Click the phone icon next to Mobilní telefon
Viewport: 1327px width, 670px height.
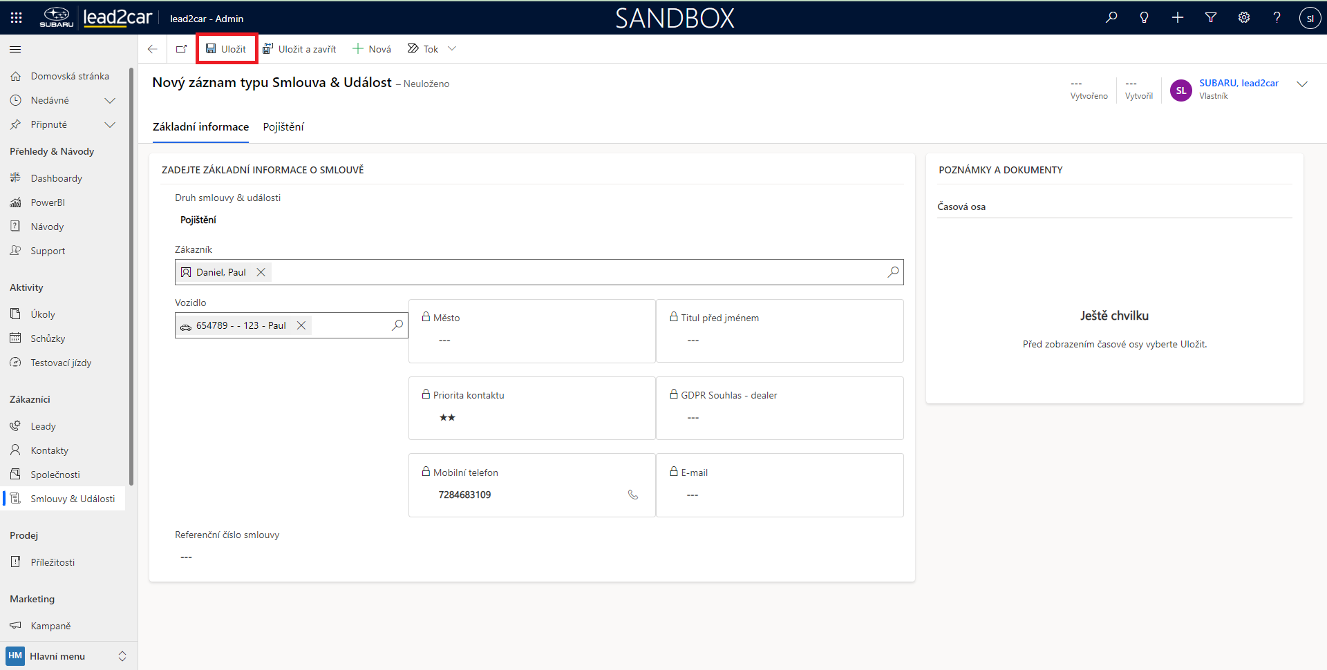point(632,495)
